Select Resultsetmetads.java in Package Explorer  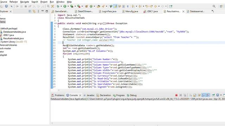pos(13,38)
